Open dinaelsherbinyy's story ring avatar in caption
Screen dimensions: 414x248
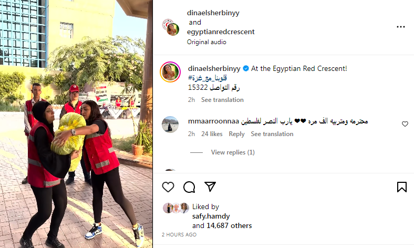point(170,72)
